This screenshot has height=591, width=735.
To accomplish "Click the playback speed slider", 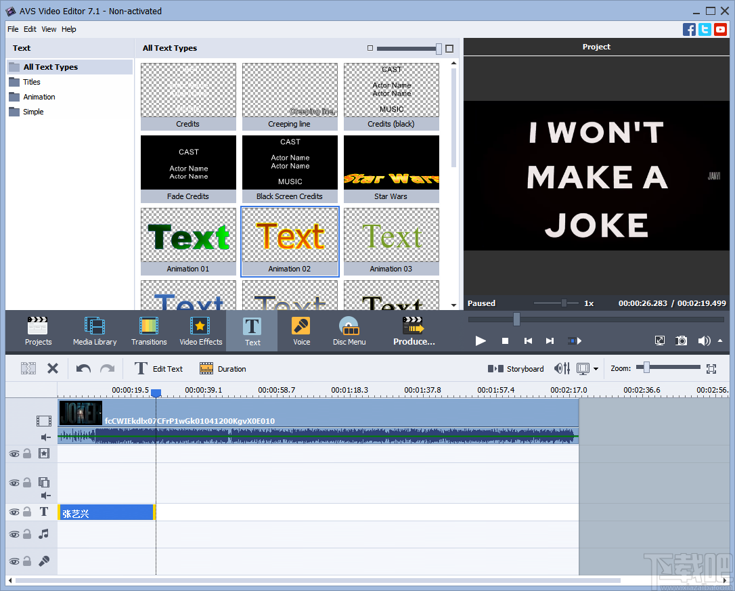I will pos(564,303).
